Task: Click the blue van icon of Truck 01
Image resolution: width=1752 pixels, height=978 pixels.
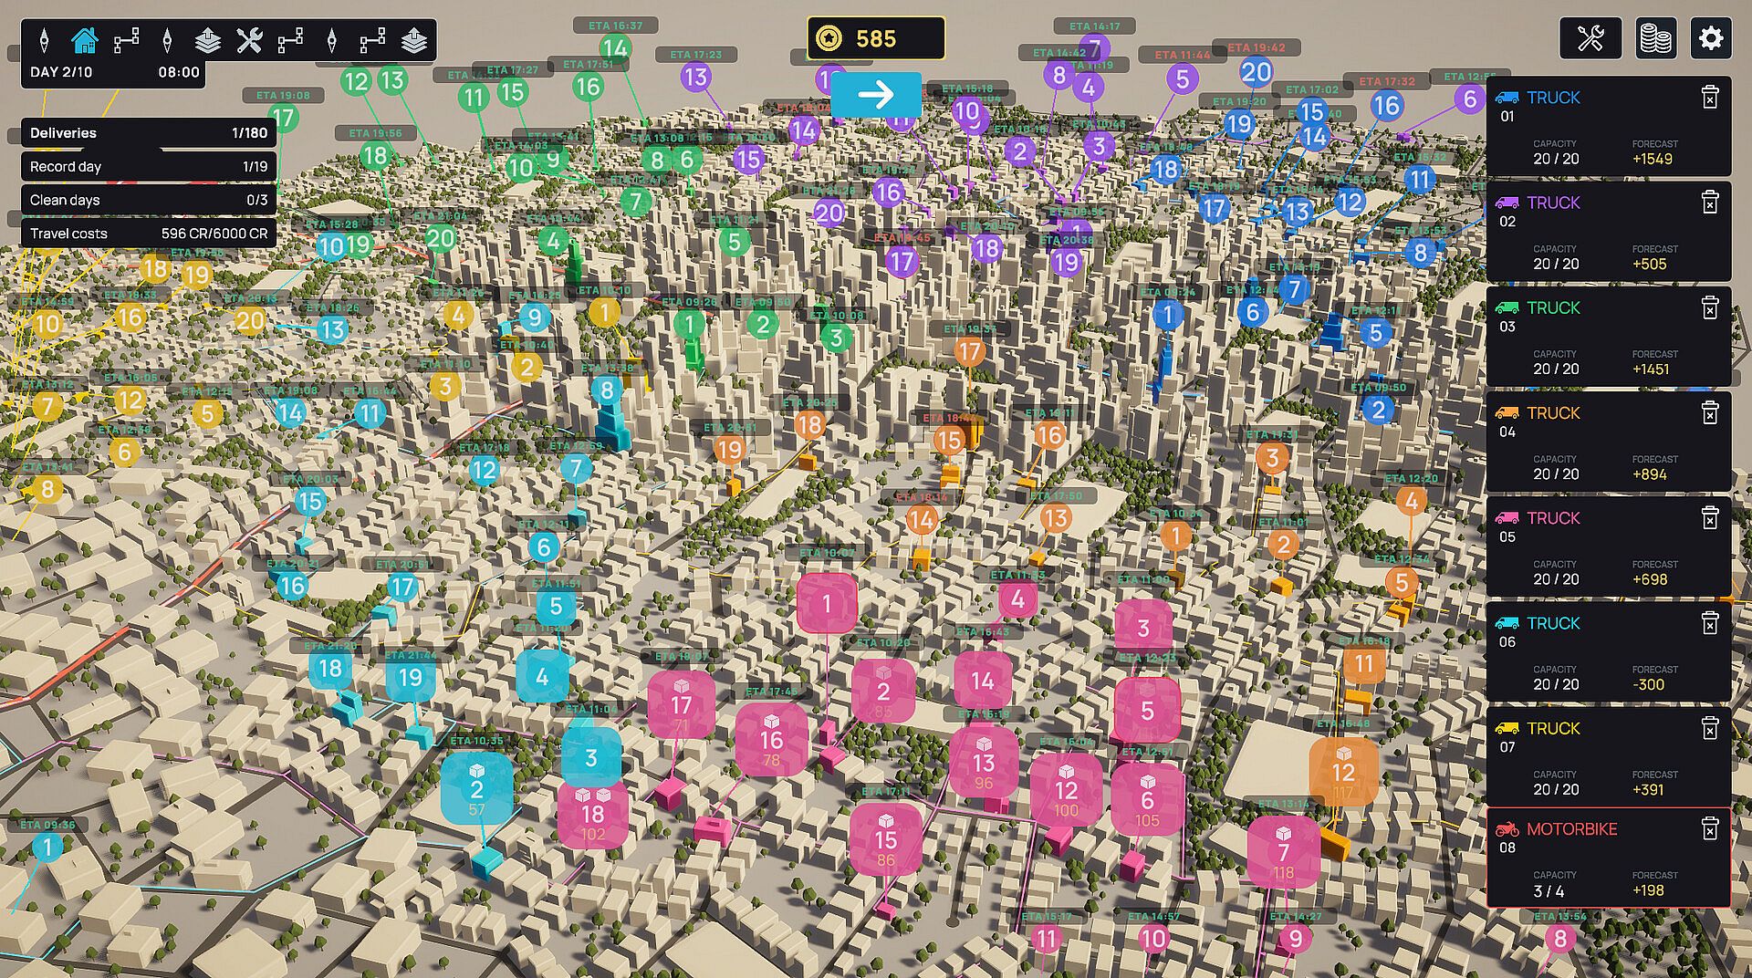Action: pyautogui.click(x=1507, y=98)
